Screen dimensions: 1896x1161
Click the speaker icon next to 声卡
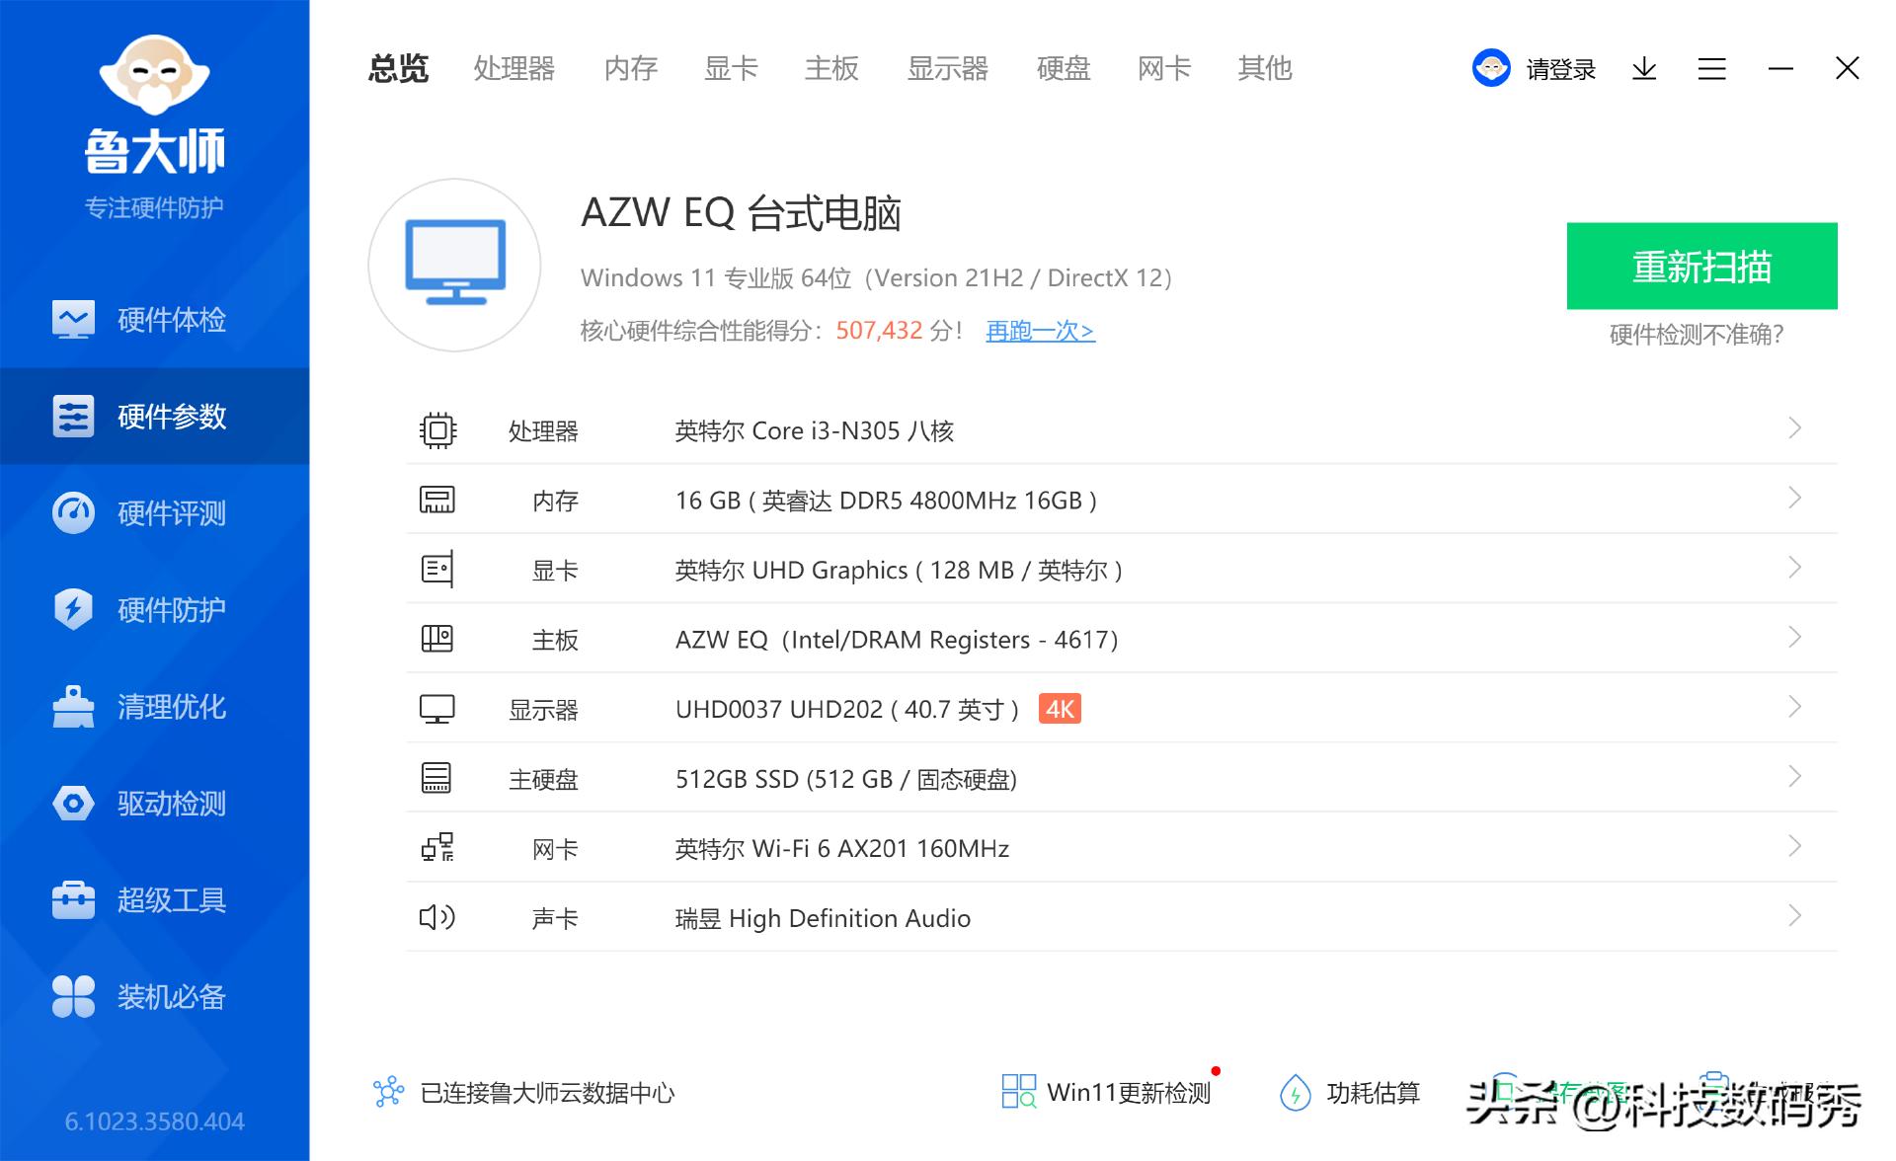[x=437, y=917]
